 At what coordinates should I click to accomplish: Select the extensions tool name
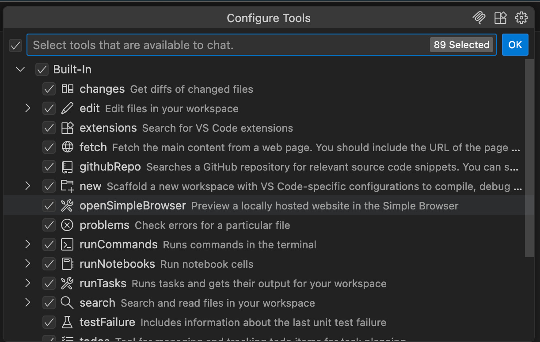coord(108,128)
